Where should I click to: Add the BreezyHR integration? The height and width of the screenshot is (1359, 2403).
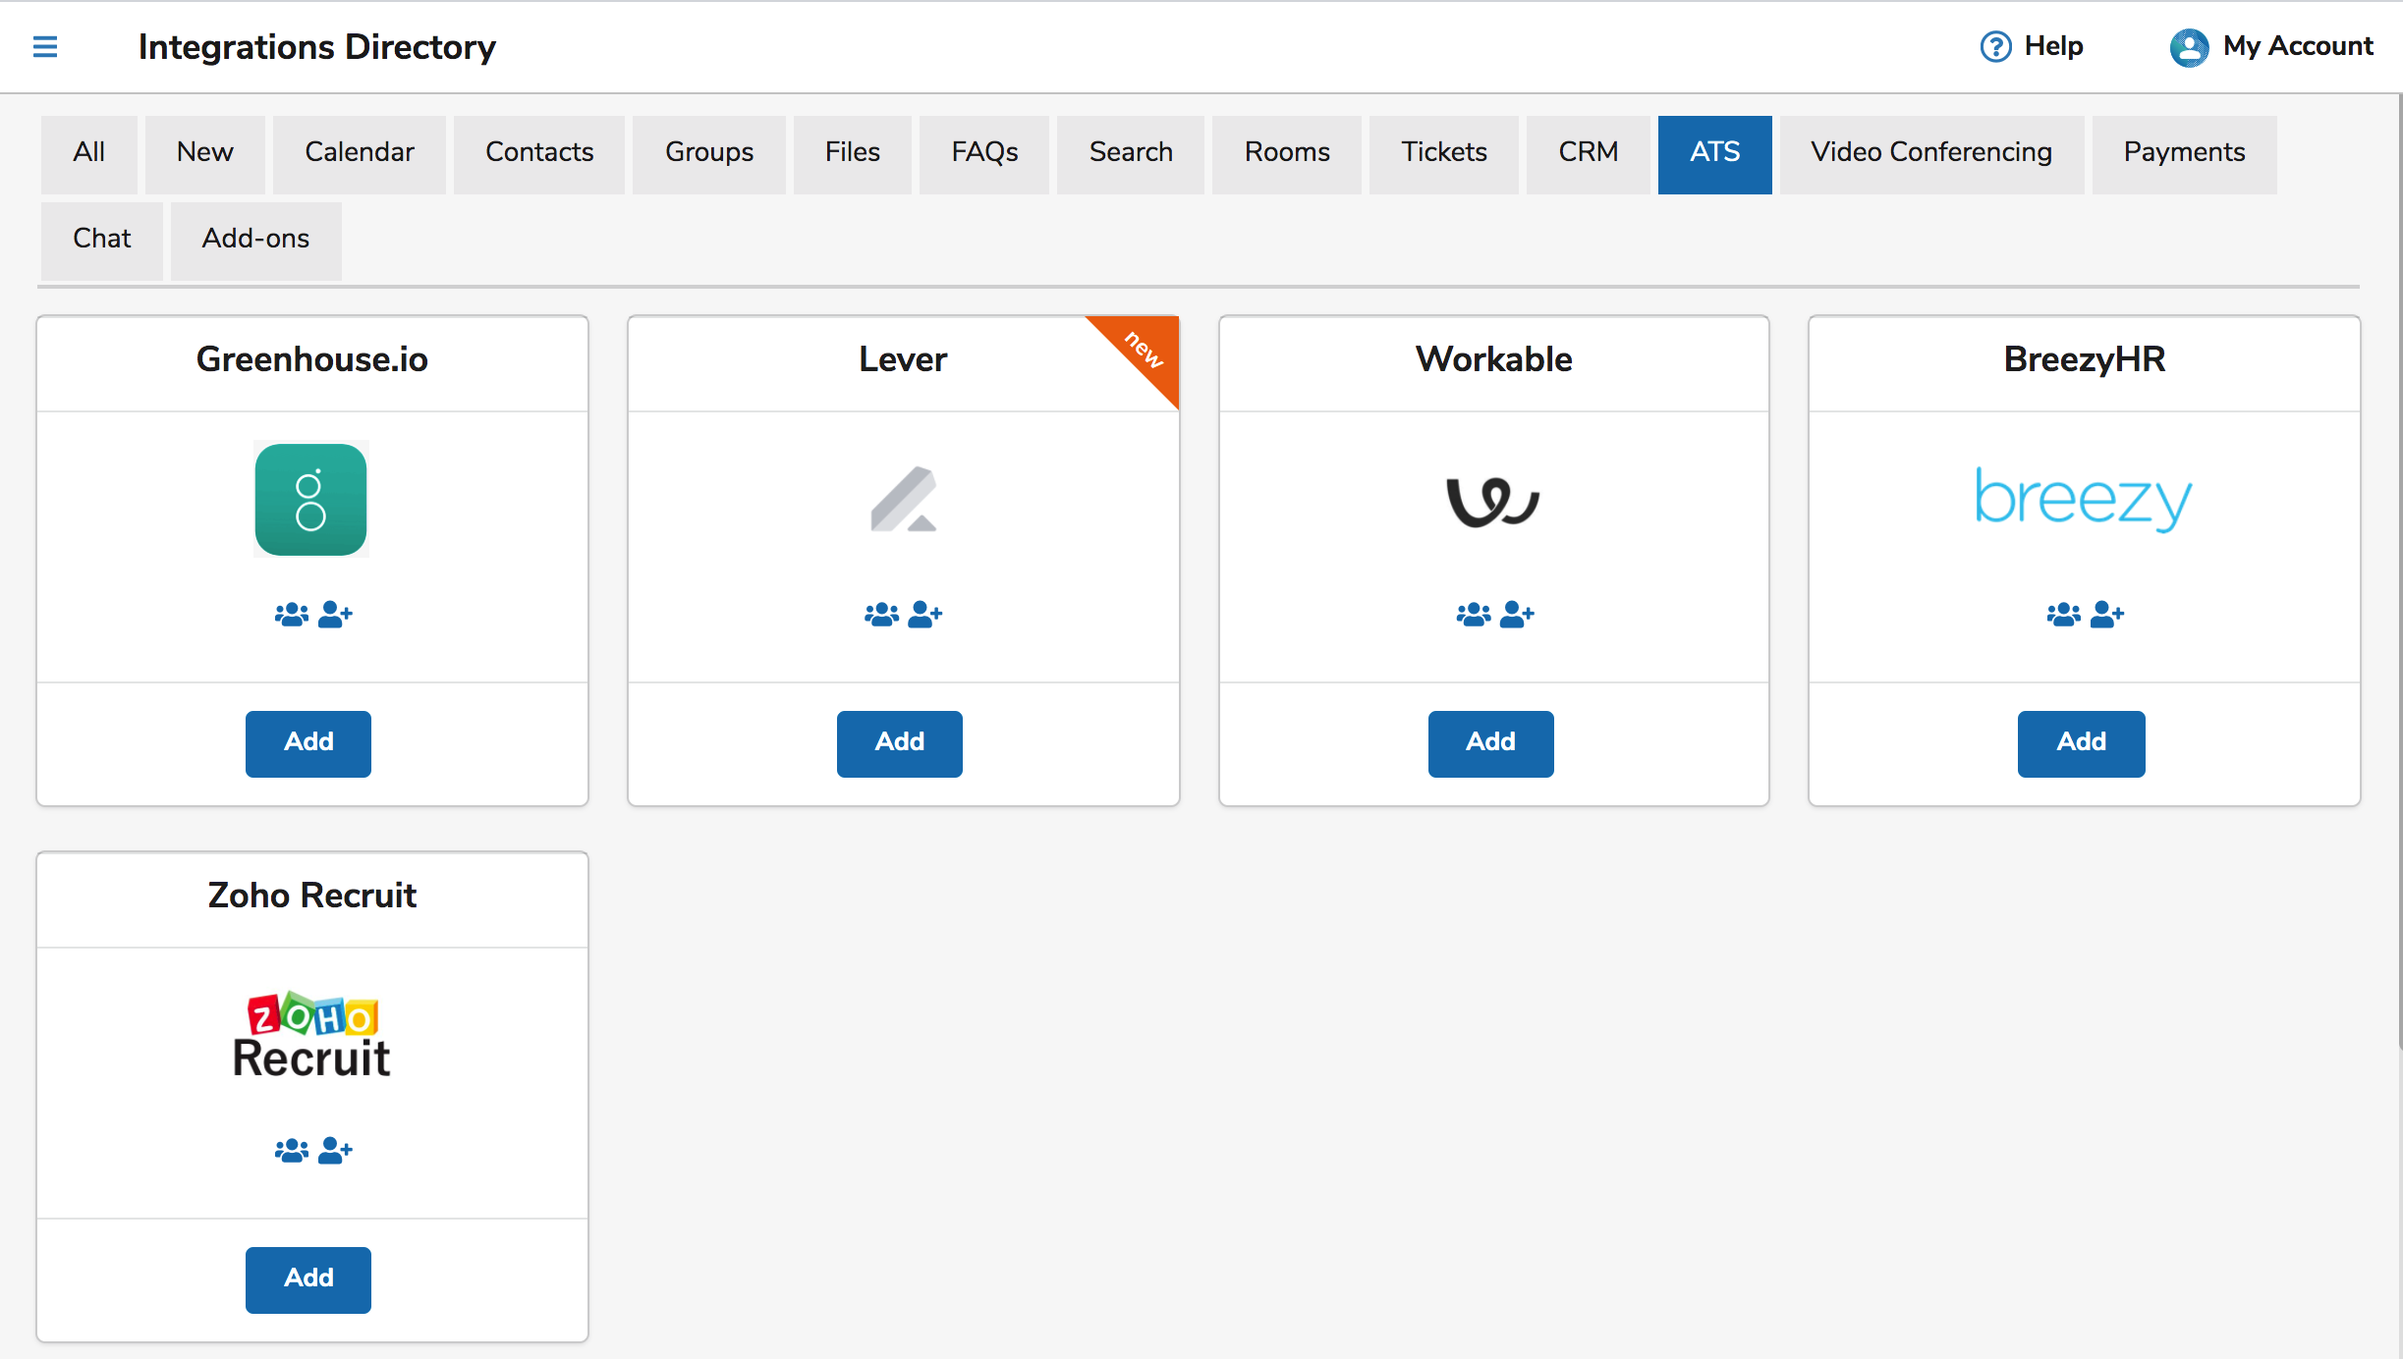tap(2082, 743)
